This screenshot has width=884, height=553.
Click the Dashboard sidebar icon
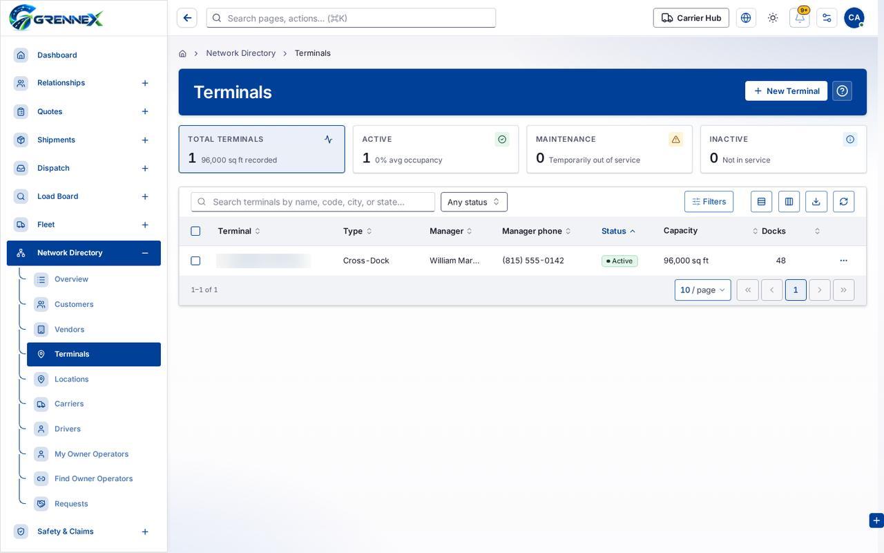pyautogui.click(x=21, y=55)
